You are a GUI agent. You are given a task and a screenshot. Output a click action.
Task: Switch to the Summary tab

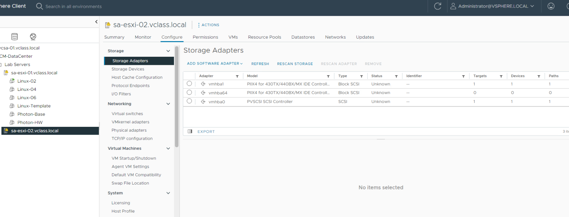(x=114, y=37)
